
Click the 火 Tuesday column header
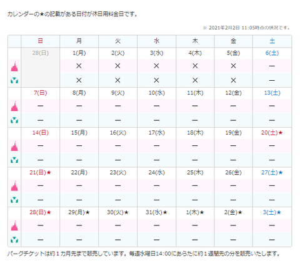(x=117, y=41)
